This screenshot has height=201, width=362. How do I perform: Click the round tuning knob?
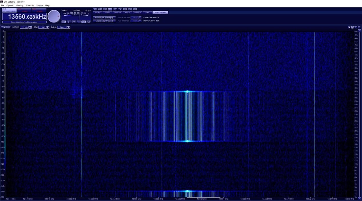coord(54,16)
